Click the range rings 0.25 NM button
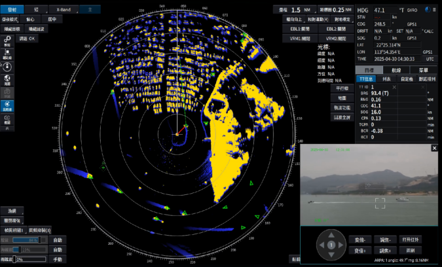442x267 pixels. pyautogui.click(x=335, y=10)
